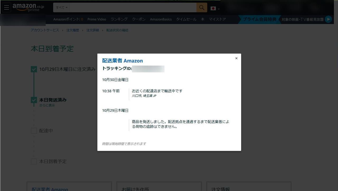Screen dimensions: 338x191
Task: Click the orange search magnifier button
Action: click(x=202, y=7)
